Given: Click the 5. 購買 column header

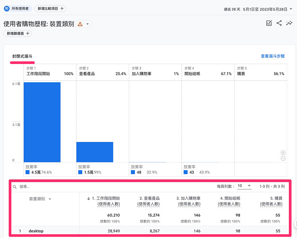Looking at the screenshot, I should point(271,201).
